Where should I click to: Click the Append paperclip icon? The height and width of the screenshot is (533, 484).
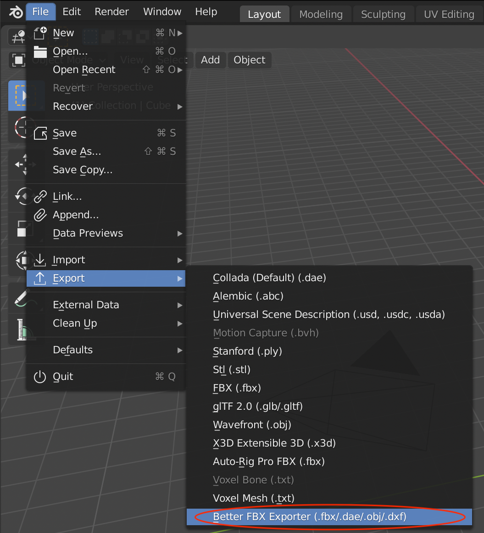pyautogui.click(x=40, y=215)
